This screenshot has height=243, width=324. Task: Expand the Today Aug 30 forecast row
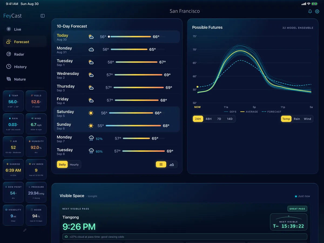pyautogui.click(x=117, y=37)
